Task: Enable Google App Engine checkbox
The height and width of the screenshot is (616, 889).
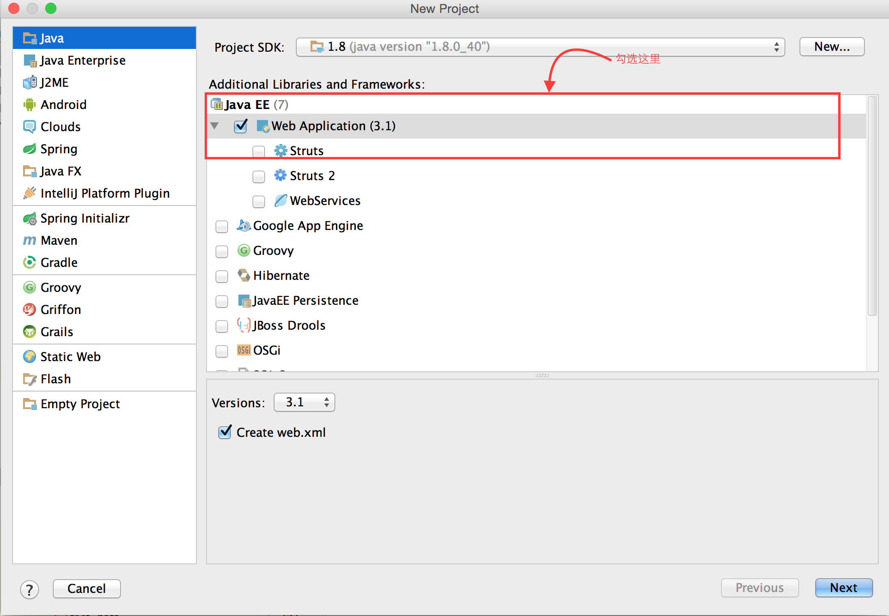Action: coord(222,226)
